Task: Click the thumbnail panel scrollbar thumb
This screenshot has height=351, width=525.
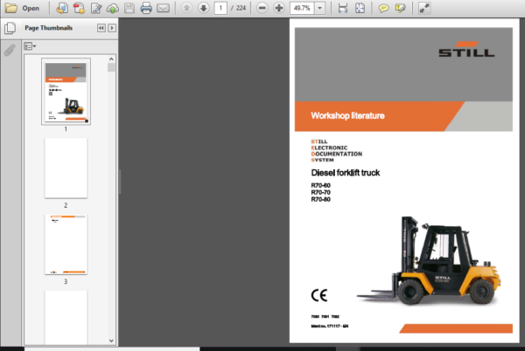Action: [111, 67]
